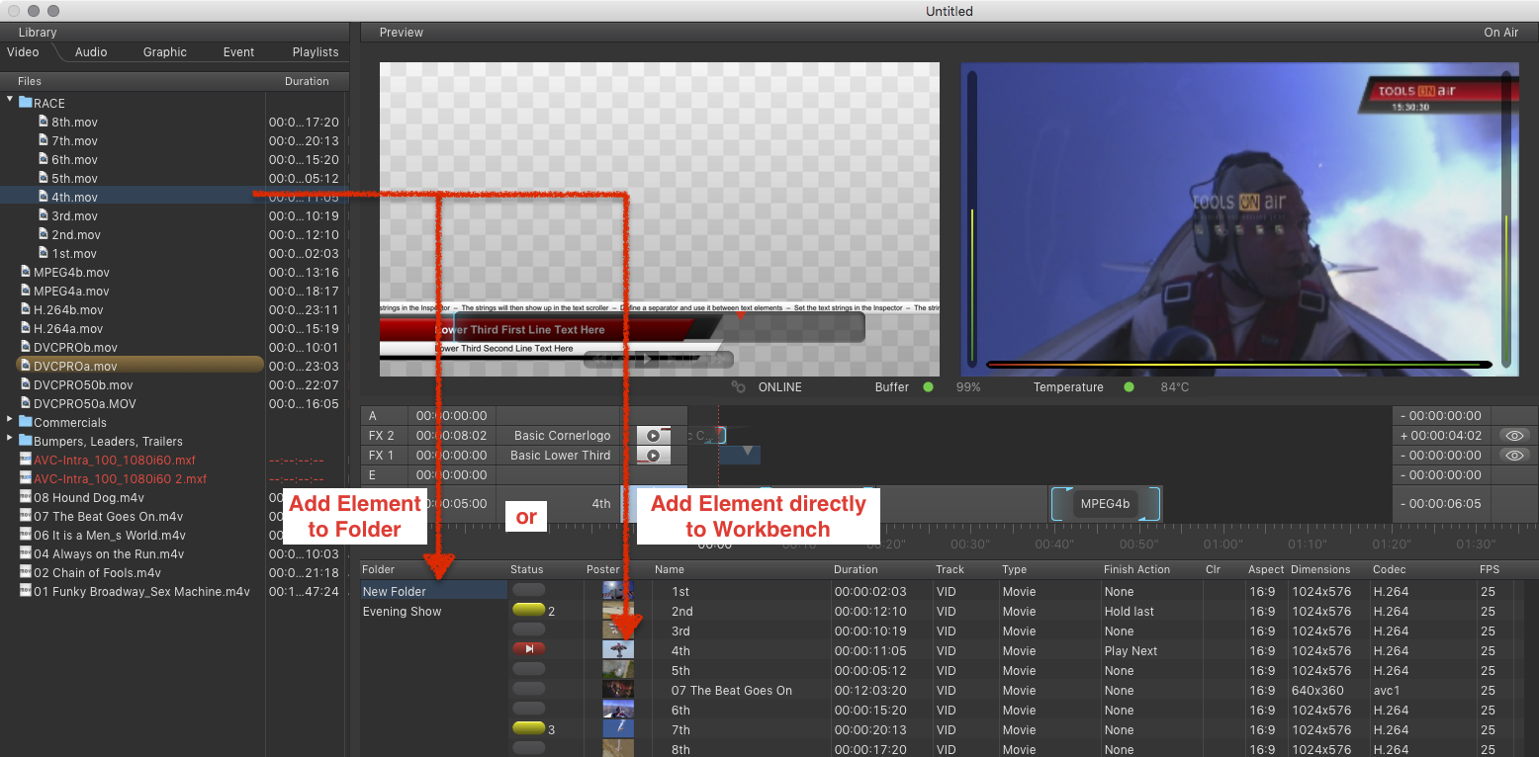1539x757 pixels.
Task: Select the MPEG4b clip on the timeline
Action: [x=1105, y=504]
